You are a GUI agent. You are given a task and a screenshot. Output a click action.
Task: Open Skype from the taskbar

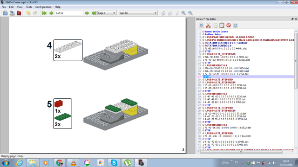114,162
